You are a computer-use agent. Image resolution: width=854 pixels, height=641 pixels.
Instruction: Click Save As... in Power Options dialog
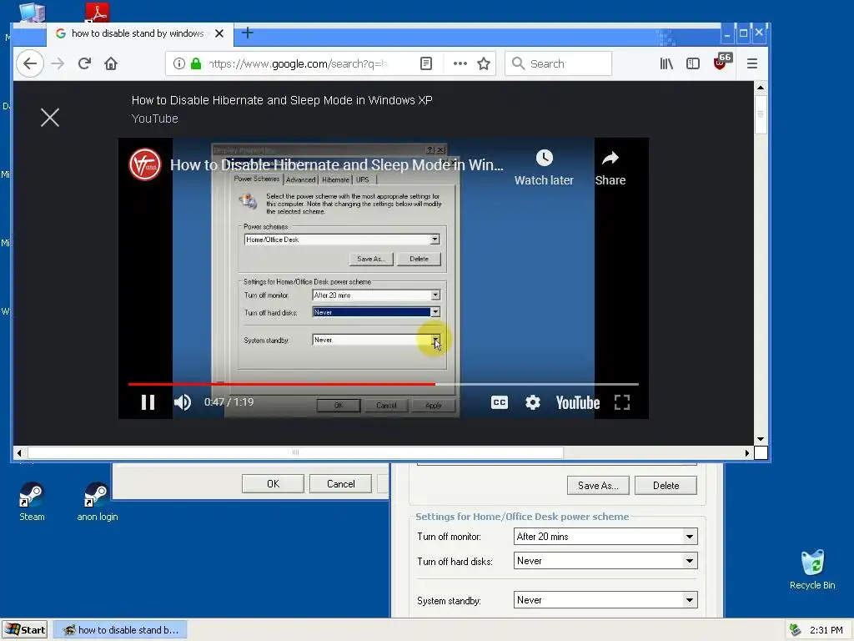point(598,486)
